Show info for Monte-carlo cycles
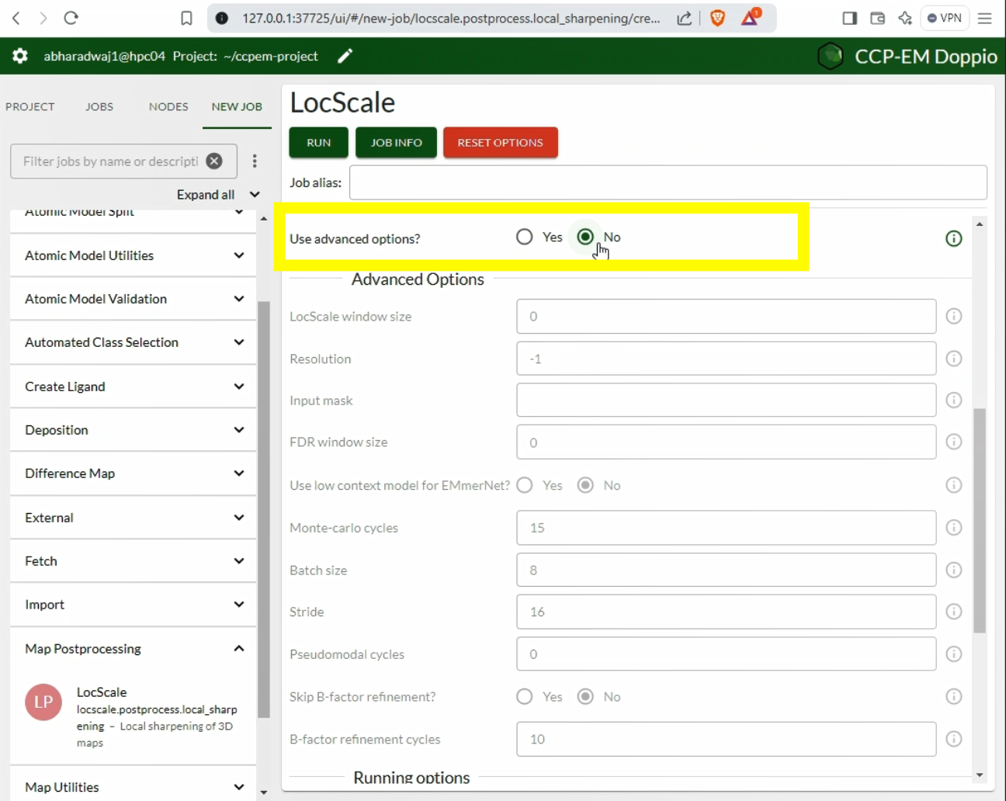The width and height of the screenshot is (1006, 801). pos(954,528)
